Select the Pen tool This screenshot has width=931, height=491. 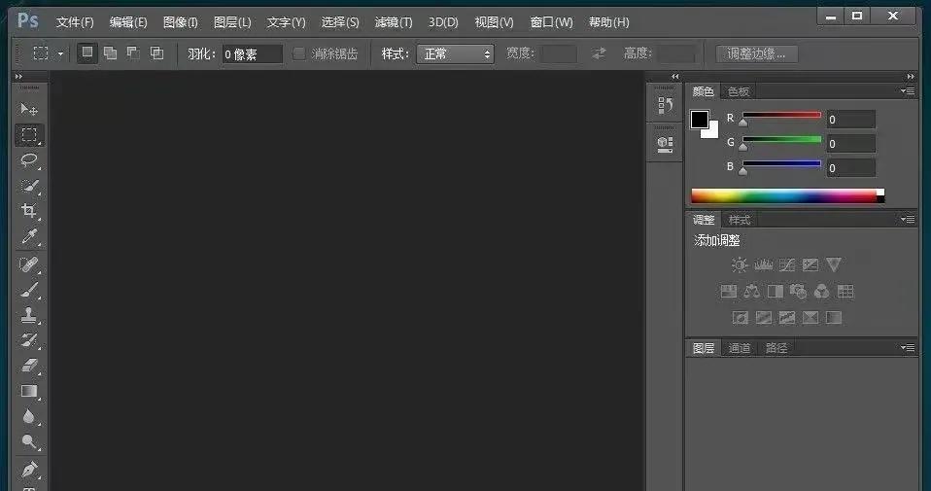point(29,470)
